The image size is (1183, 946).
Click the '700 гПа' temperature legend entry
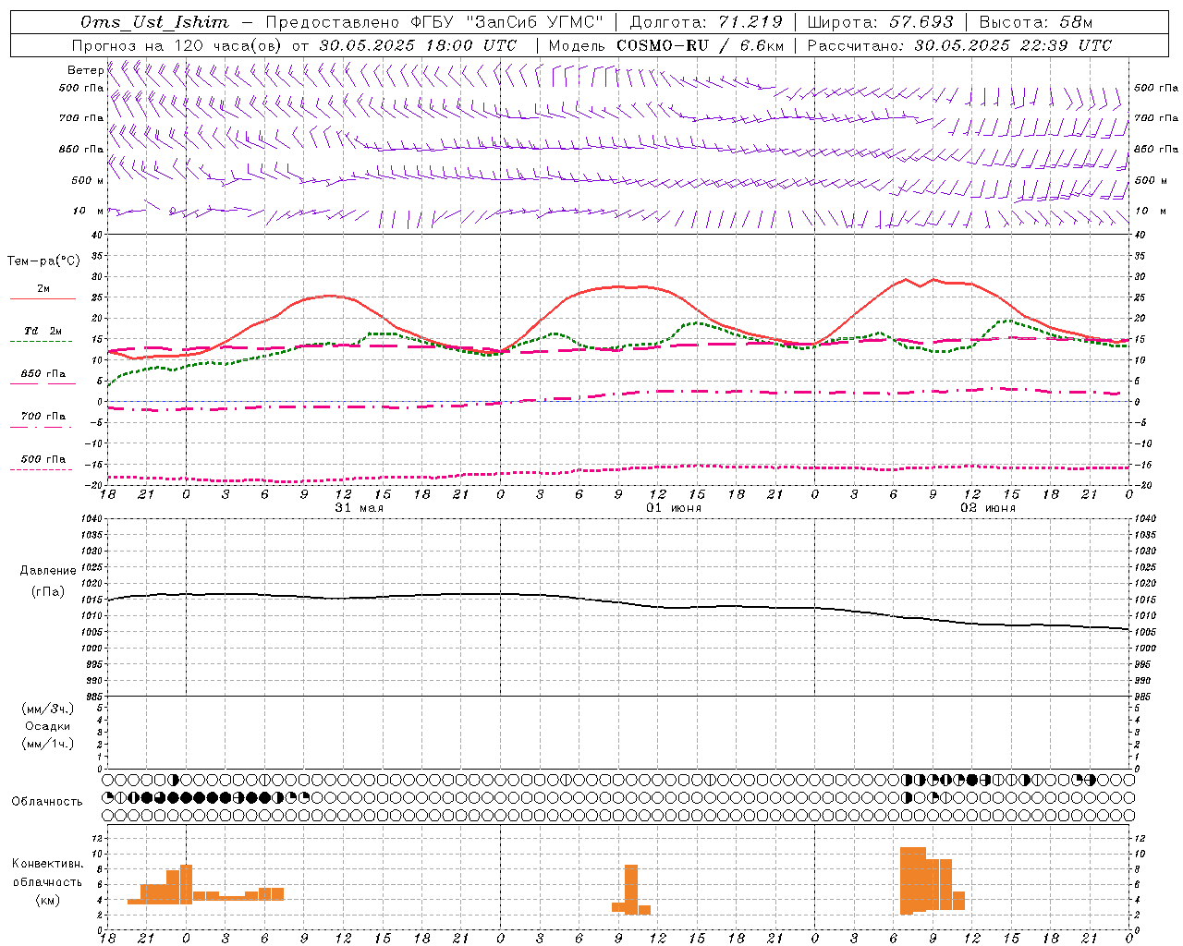tap(43, 417)
